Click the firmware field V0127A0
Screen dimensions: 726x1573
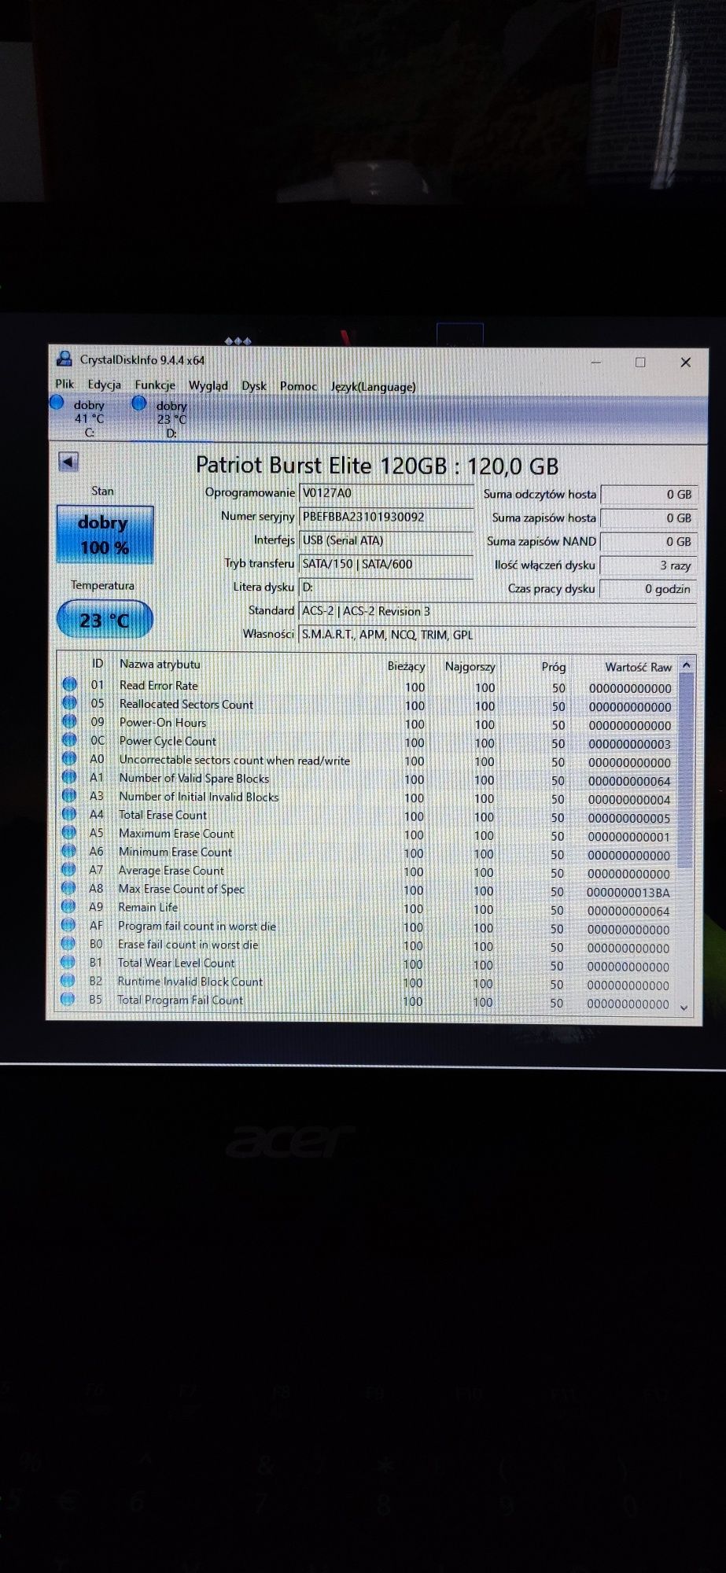[x=386, y=493]
